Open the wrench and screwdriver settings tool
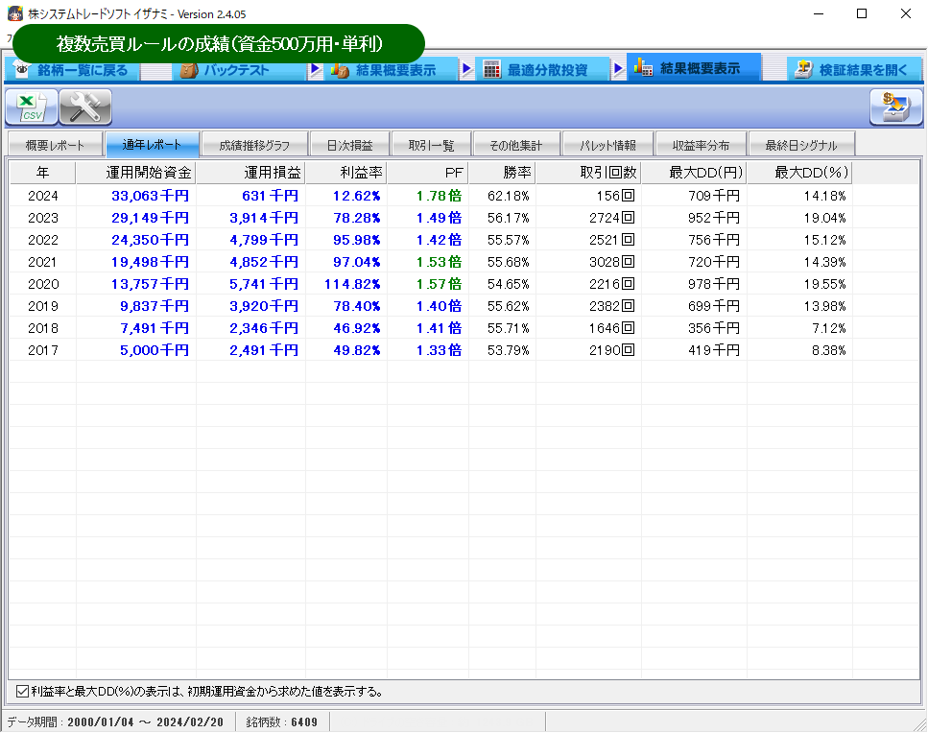 point(85,107)
